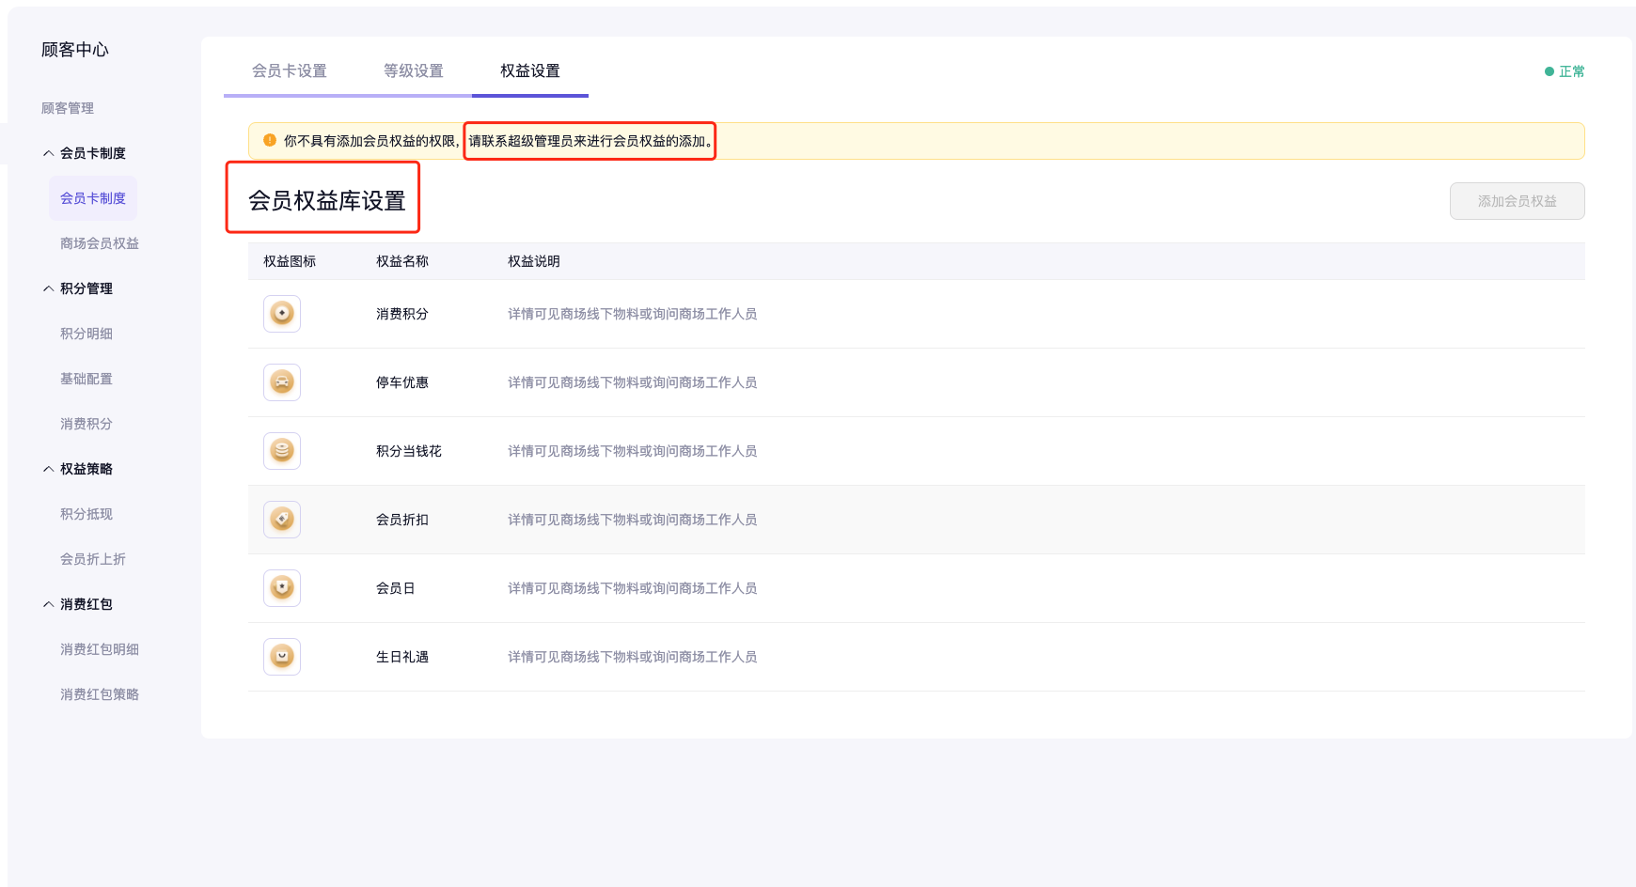Click the 积分当钱花 coin stack icon
The image size is (1636, 887).
pyautogui.click(x=282, y=451)
